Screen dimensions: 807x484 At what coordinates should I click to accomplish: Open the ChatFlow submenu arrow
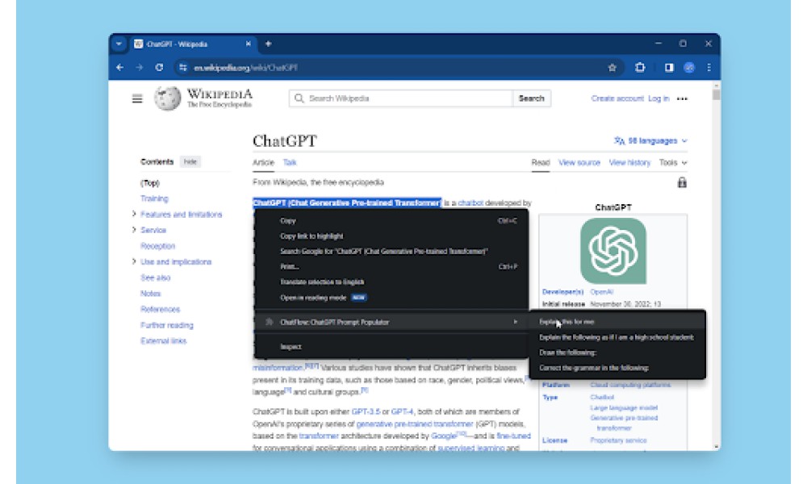(515, 322)
